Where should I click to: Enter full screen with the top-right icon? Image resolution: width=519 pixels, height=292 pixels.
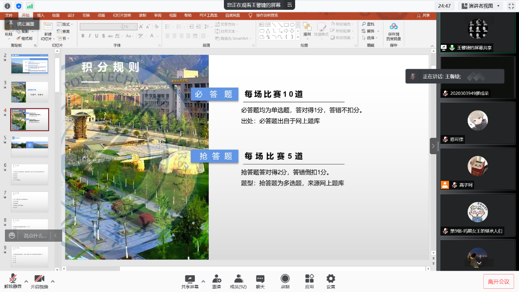tap(511, 6)
